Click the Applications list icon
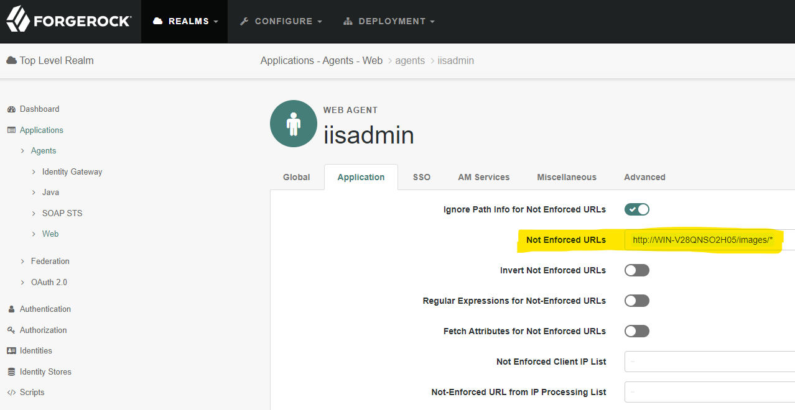The height and width of the screenshot is (410, 795). pos(11,130)
